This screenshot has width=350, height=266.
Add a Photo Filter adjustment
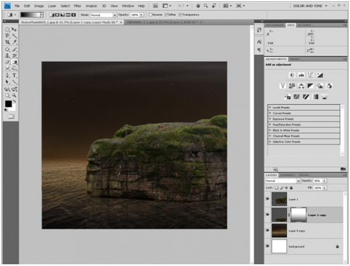click(320, 86)
